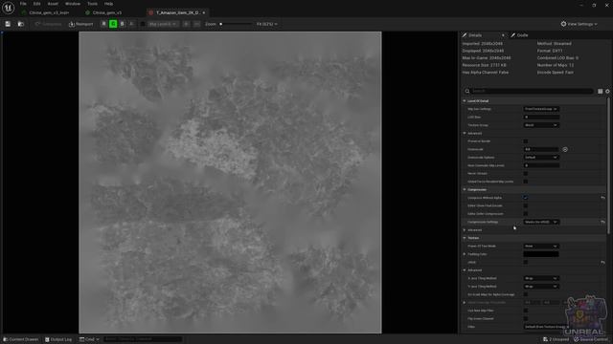Open the Tools menu
613x344 pixels.
[x=92, y=4]
